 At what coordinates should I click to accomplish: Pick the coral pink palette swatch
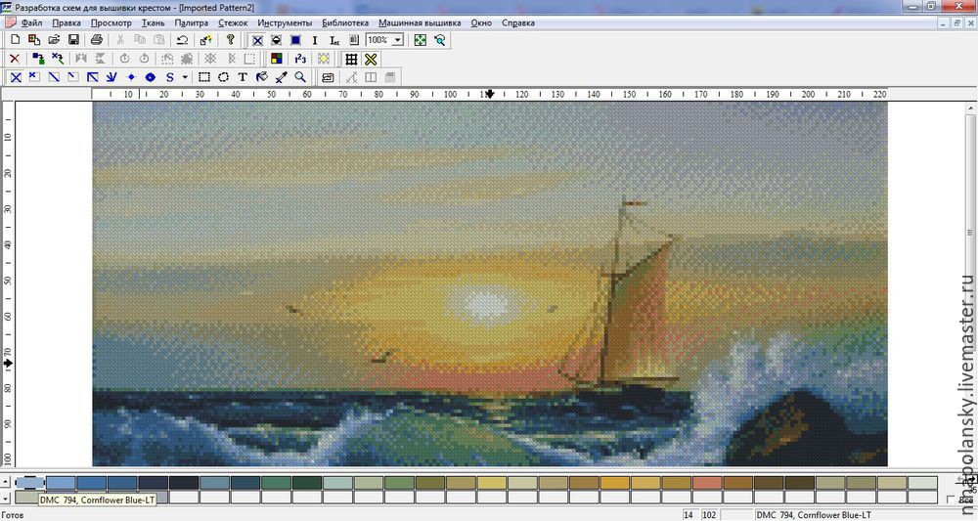coord(707,483)
